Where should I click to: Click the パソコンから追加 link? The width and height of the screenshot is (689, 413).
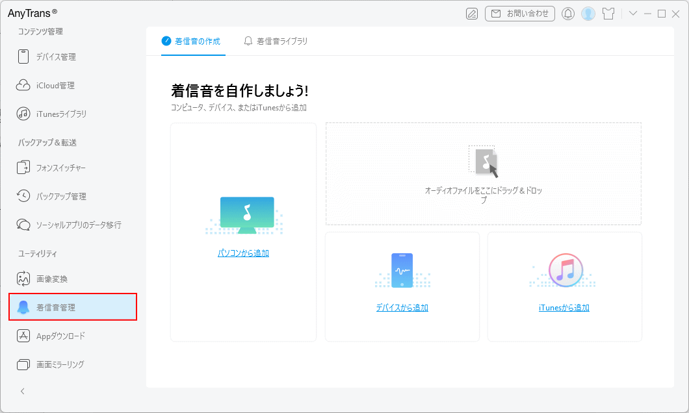pyautogui.click(x=244, y=253)
